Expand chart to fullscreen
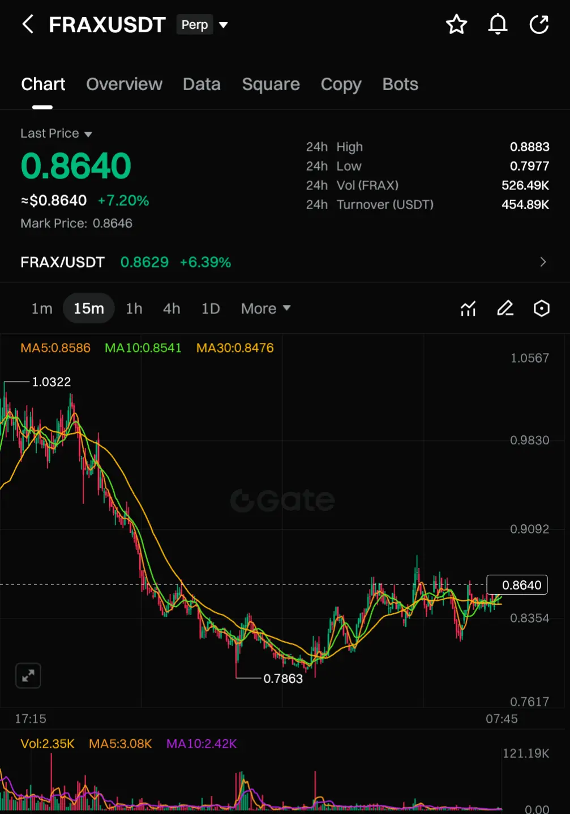This screenshot has width=570, height=814. pyautogui.click(x=28, y=676)
